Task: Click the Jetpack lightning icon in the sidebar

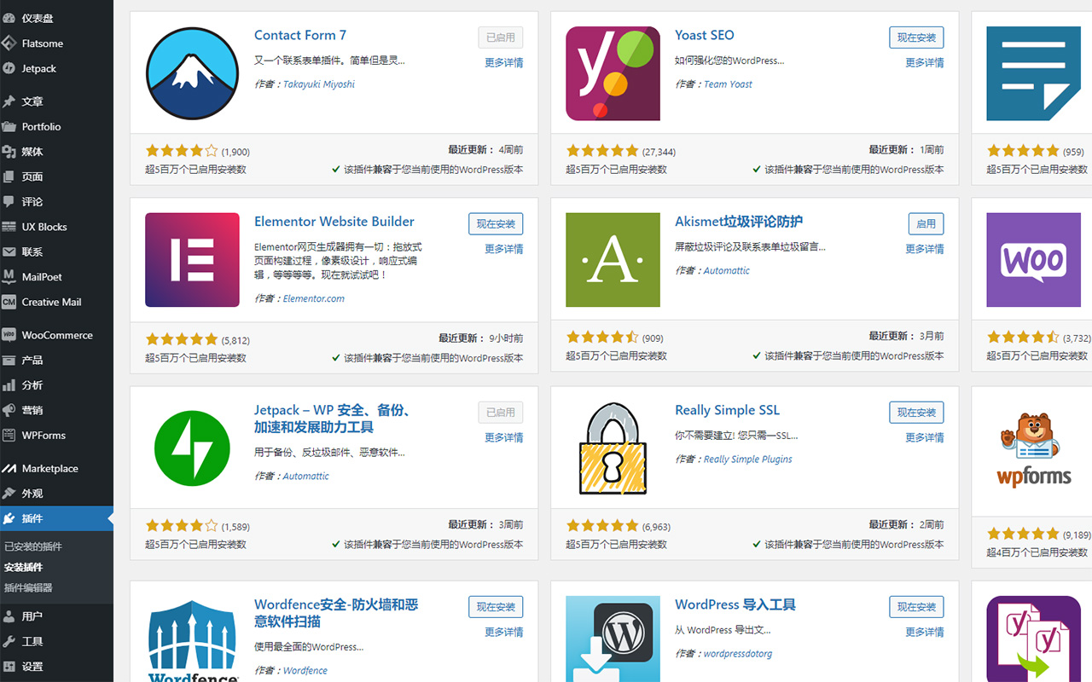Action: click(x=9, y=68)
